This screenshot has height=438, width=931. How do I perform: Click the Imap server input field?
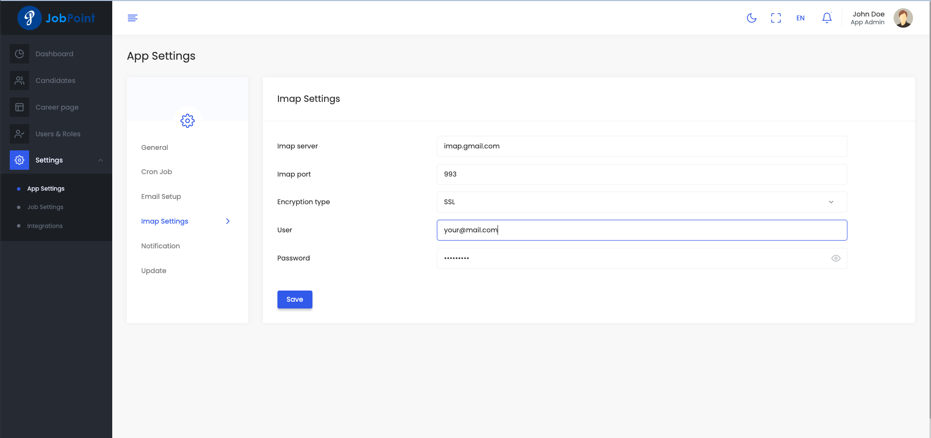coord(641,146)
